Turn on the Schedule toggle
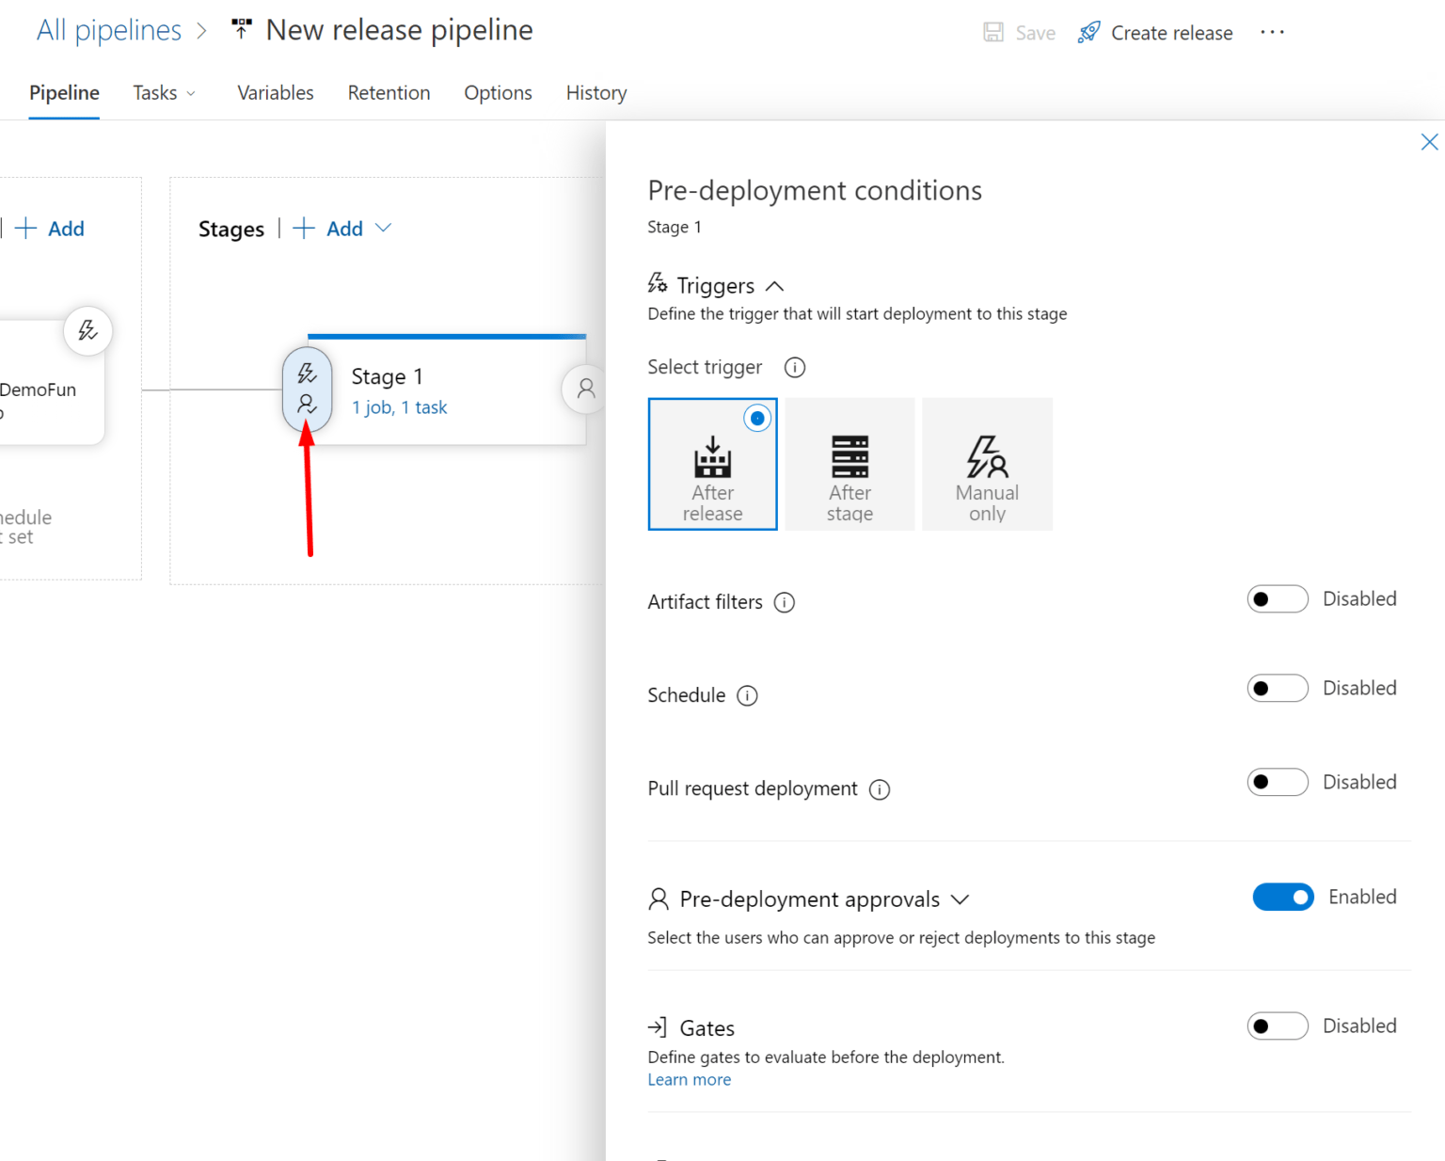Image resolution: width=1445 pixels, height=1161 pixels. coord(1277,689)
